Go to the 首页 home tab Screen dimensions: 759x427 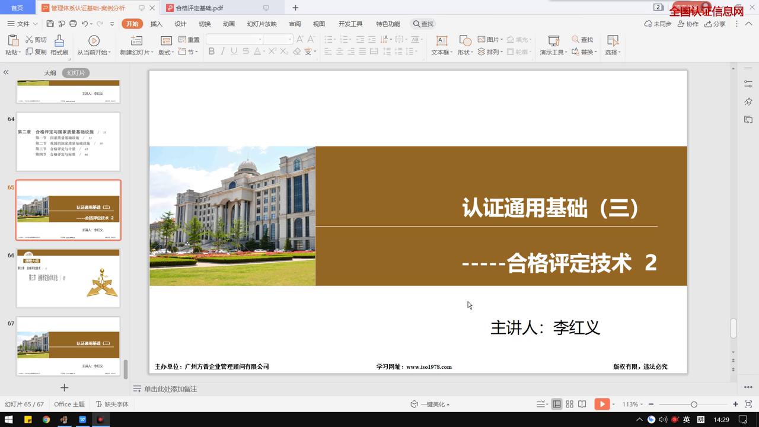[x=17, y=8]
